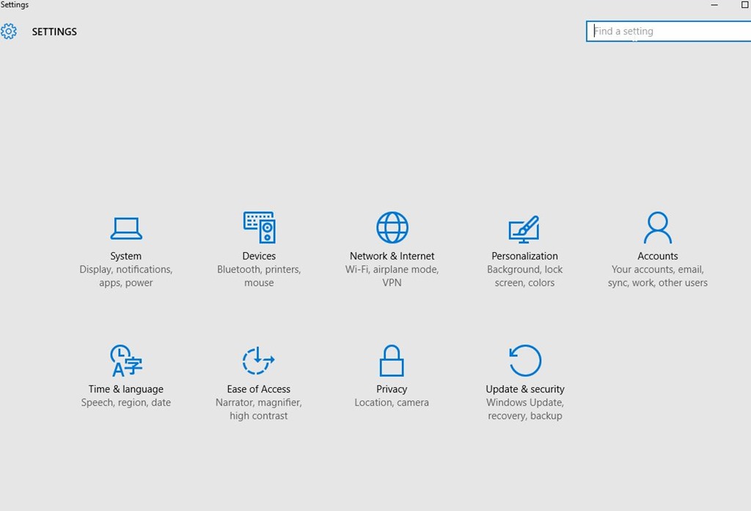
Task: Select the Personalization monitor and brush icon
Action: 524,229
